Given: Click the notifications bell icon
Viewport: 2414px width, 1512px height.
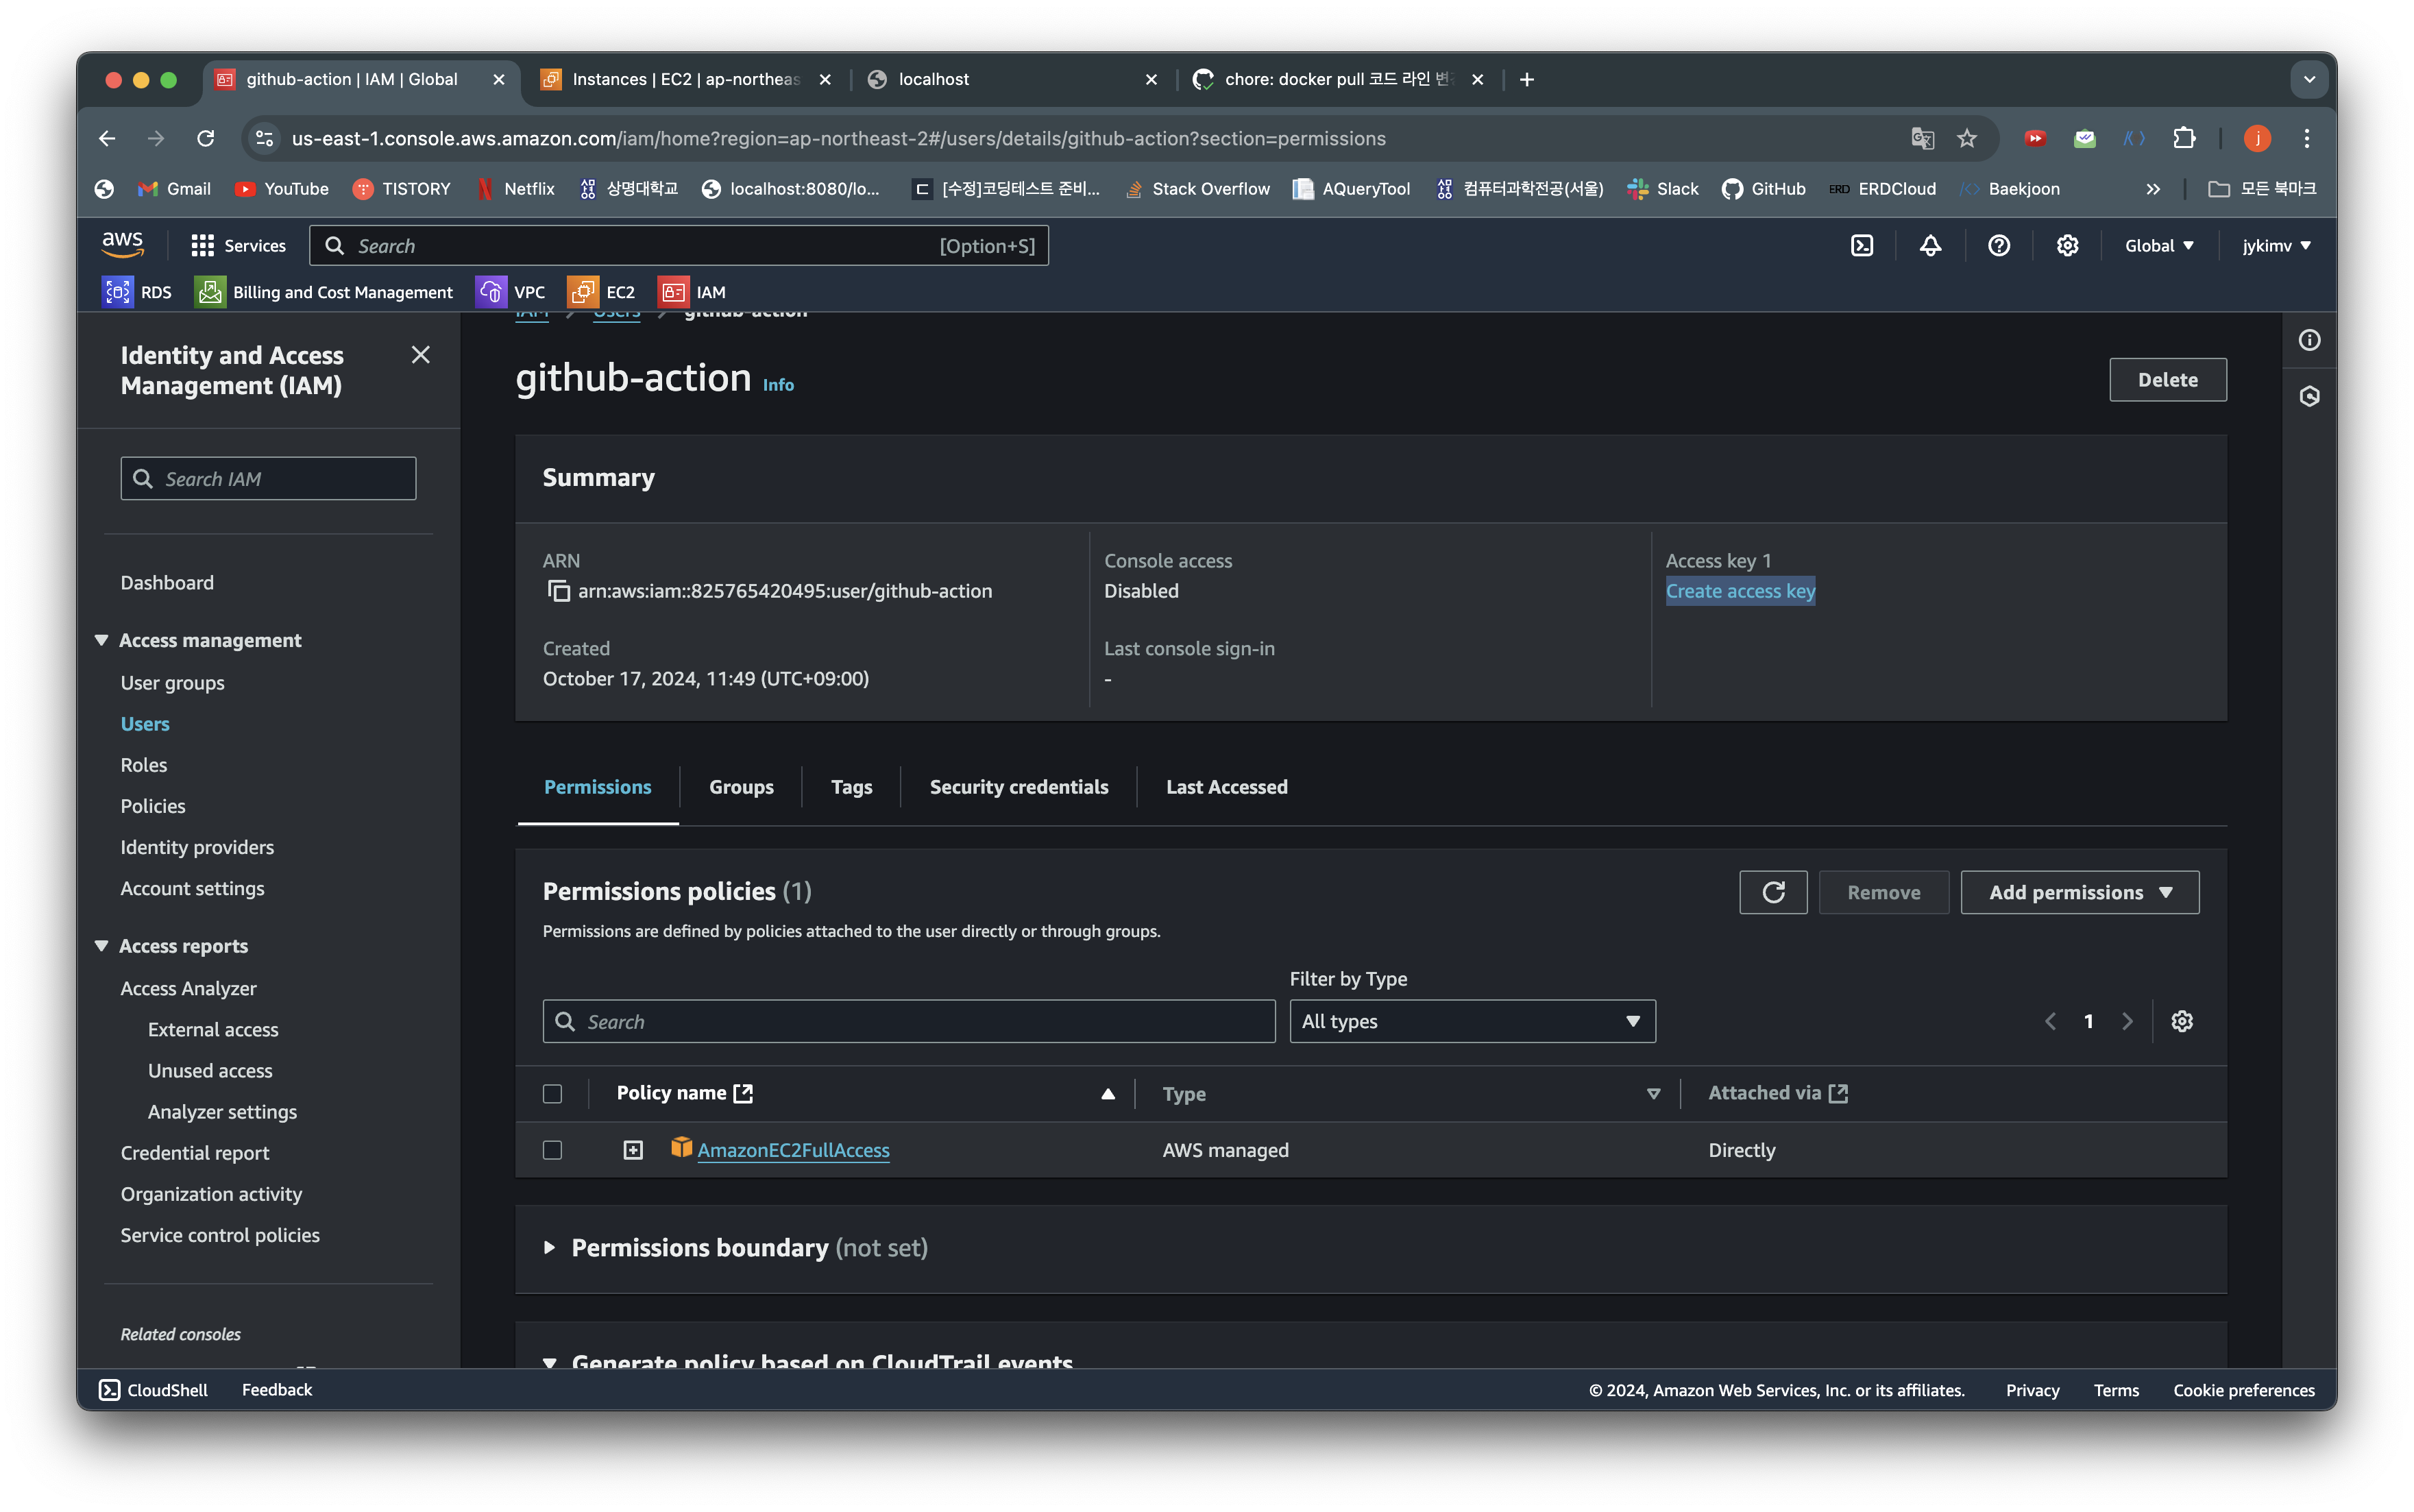Looking at the screenshot, I should pos(1930,246).
